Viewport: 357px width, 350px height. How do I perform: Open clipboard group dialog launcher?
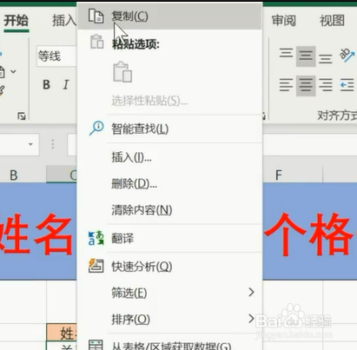pos(22,116)
